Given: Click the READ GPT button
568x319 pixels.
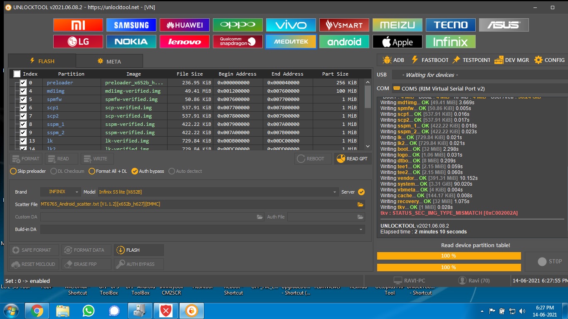Looking at the screenshot, I should [353, 159].
